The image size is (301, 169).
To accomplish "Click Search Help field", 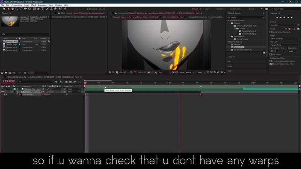I will coord(285,9).
